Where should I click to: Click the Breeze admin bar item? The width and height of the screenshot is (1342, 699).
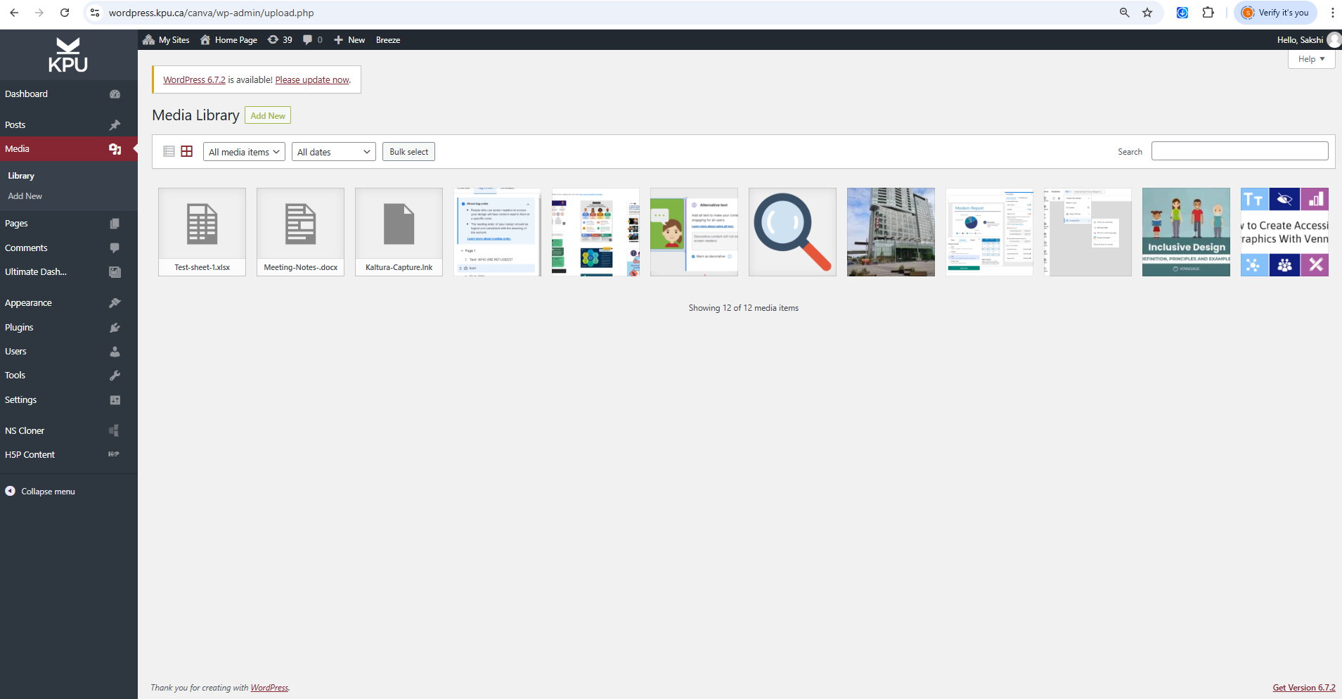(x=388, y=40)
